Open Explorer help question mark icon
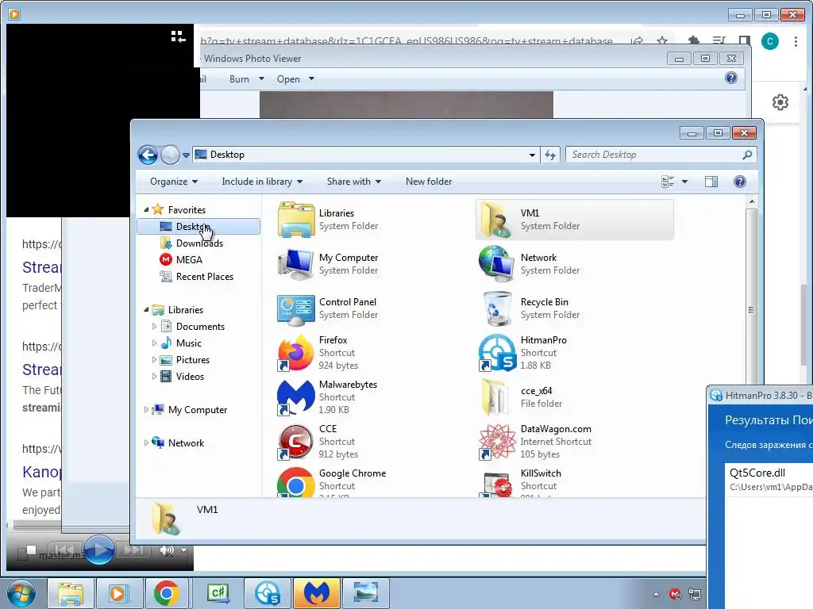Viewport: 813px width, 609px height. [740, 182]
